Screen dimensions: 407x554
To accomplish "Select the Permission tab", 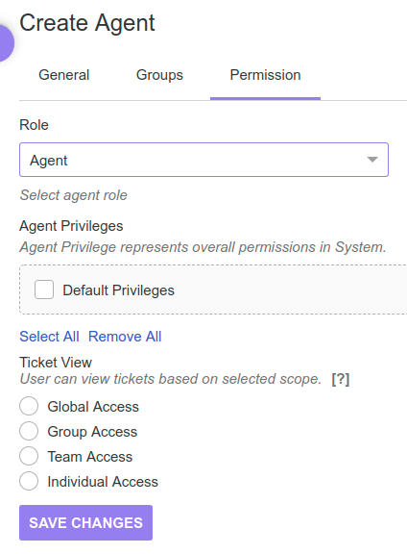I will [265, 75].
